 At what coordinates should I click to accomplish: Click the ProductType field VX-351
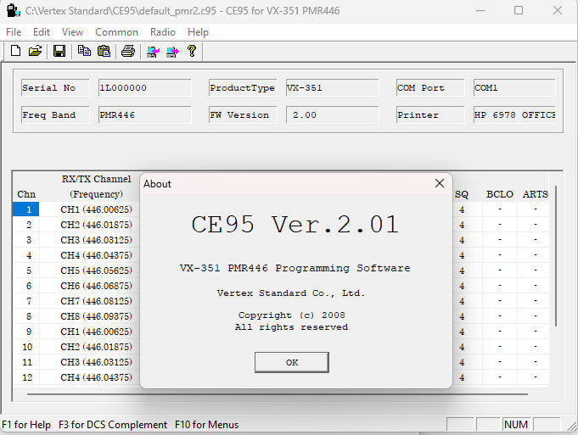click(x=332, y=87)
